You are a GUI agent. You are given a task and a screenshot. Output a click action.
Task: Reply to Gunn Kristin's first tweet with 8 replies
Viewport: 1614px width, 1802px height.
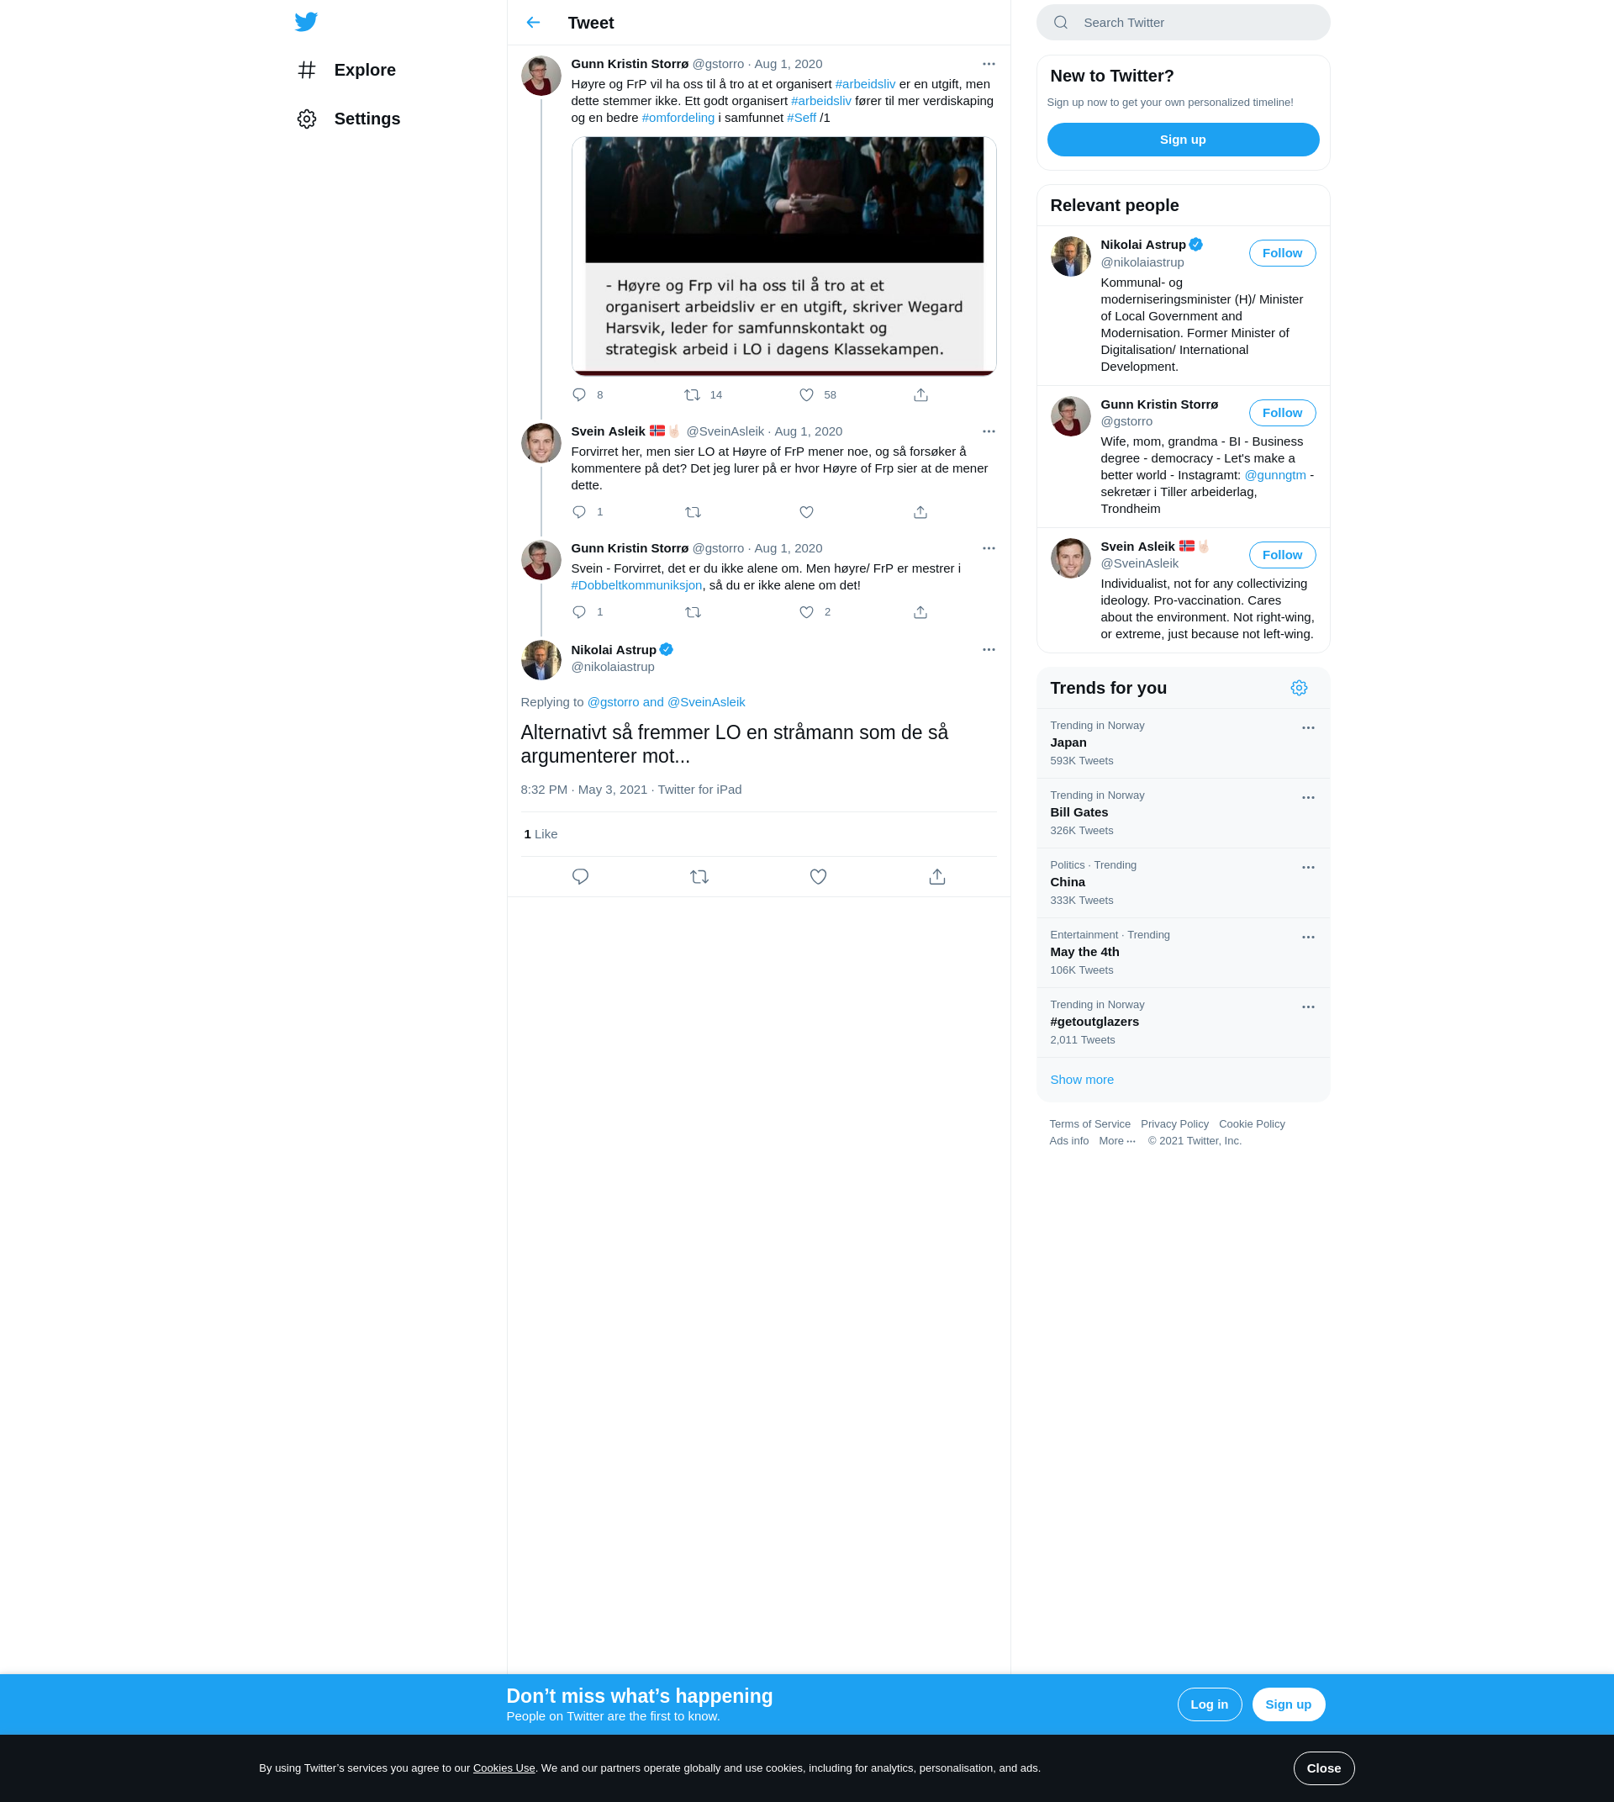click(579, 395)
